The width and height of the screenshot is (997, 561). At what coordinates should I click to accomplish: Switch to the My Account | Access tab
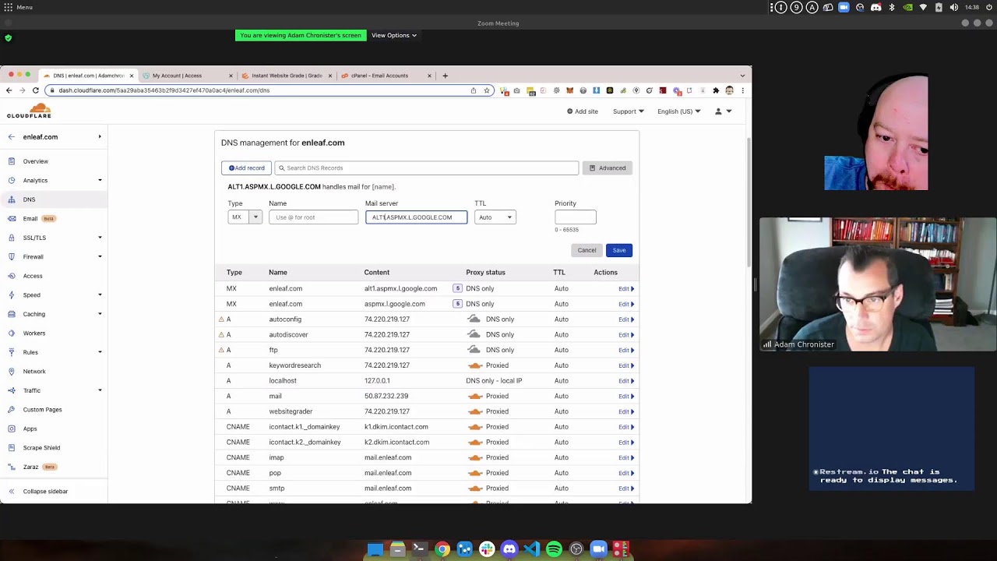[x=188, y=76]
